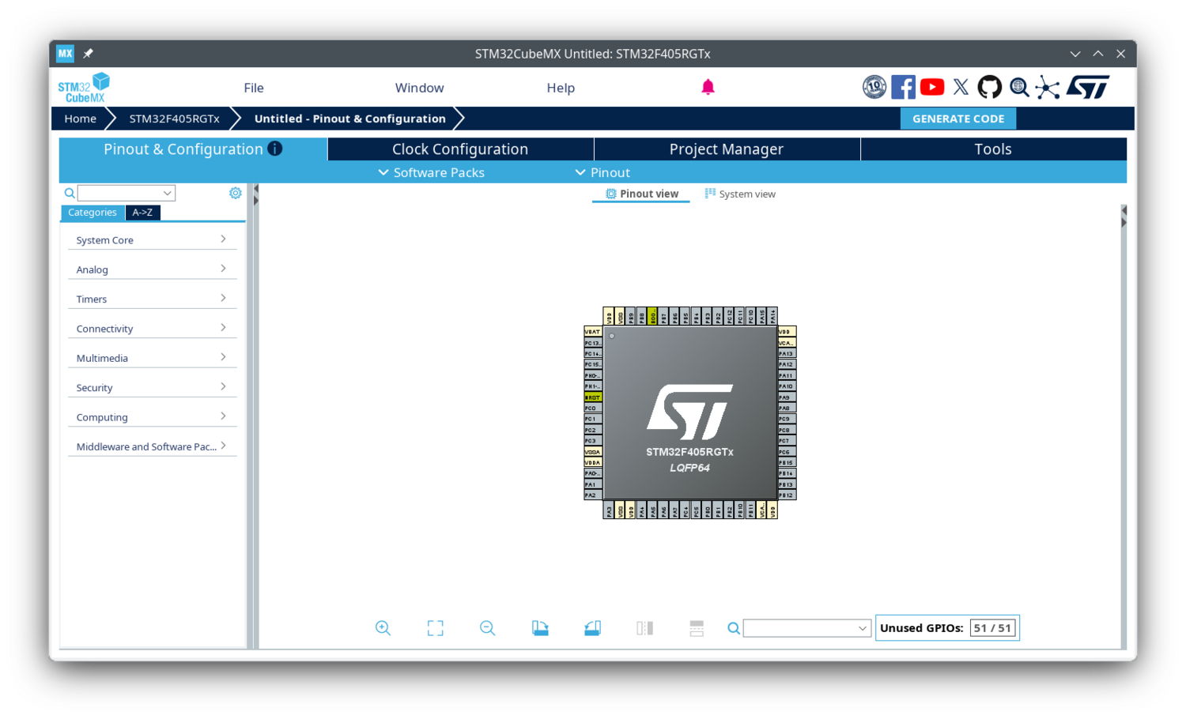
Task: Click the GENERATE CODE button
Action: (958, 118)
